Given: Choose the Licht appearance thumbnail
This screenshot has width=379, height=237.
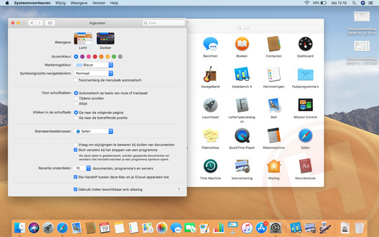Looking at the screenshot, I should point(83,39).
